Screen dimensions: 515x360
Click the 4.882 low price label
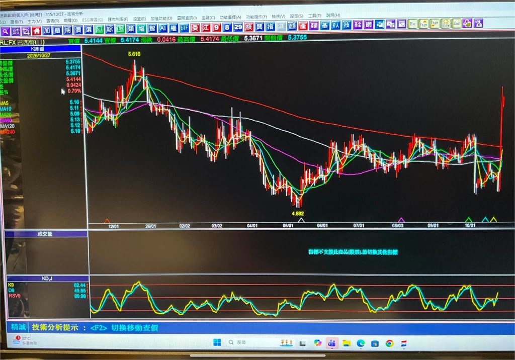click(298, 214)
